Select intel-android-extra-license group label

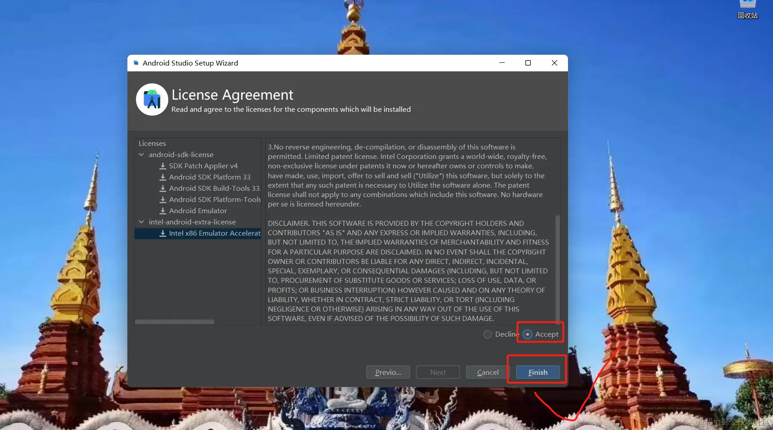click(192, 222)
